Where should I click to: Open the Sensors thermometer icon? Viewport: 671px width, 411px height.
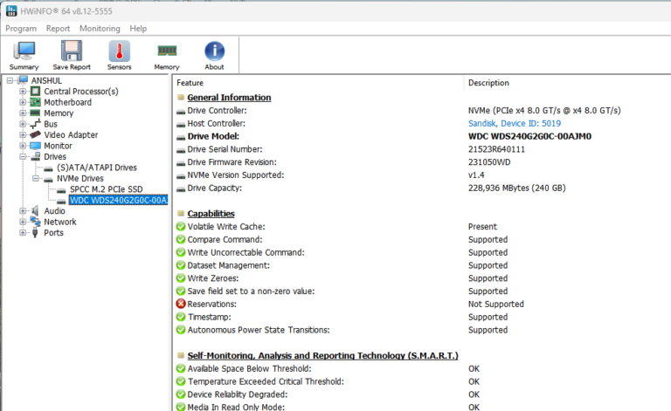pos(120,51)
